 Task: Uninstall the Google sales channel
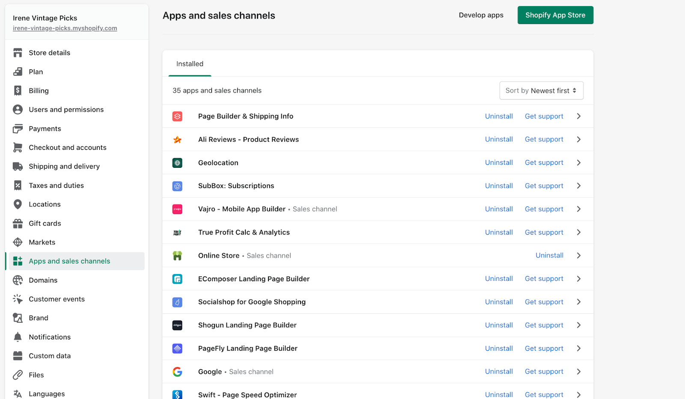click(499, 372)
